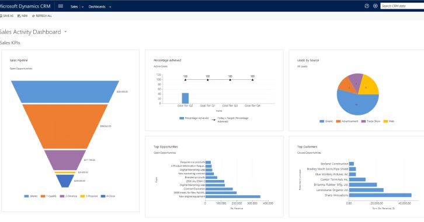Screen dimensions: 424x222
Task: Click the Microsoft Dynamics CRM logo text
Action: click(25, 6)
